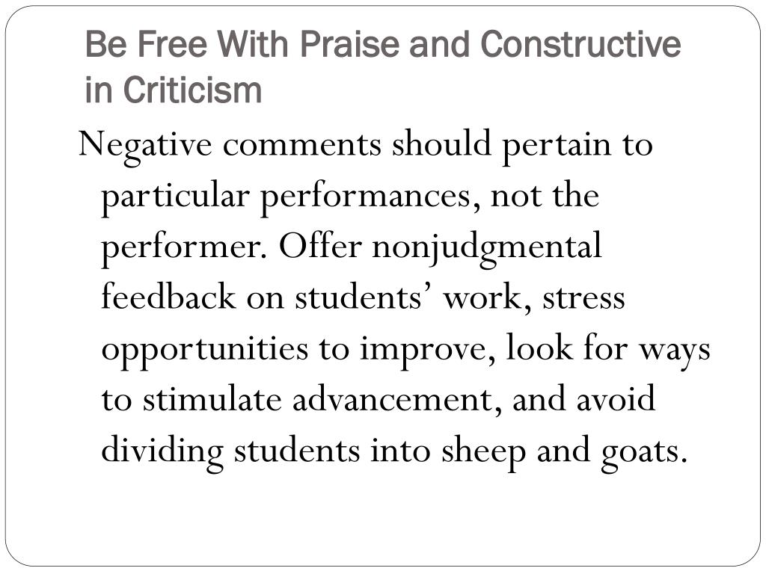Click the phrase 'into sheep' in last line
Screen dimensions: 766x574
[x=449, y=451]
